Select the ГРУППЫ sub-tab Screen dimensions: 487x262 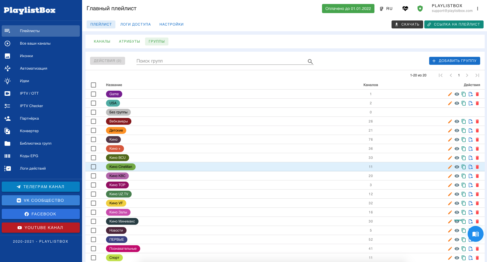pyautogui.click(x=157, y=41)
